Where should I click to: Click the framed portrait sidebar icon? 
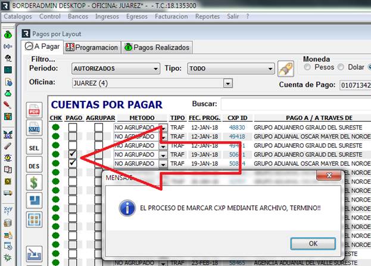tap(8, 116)
